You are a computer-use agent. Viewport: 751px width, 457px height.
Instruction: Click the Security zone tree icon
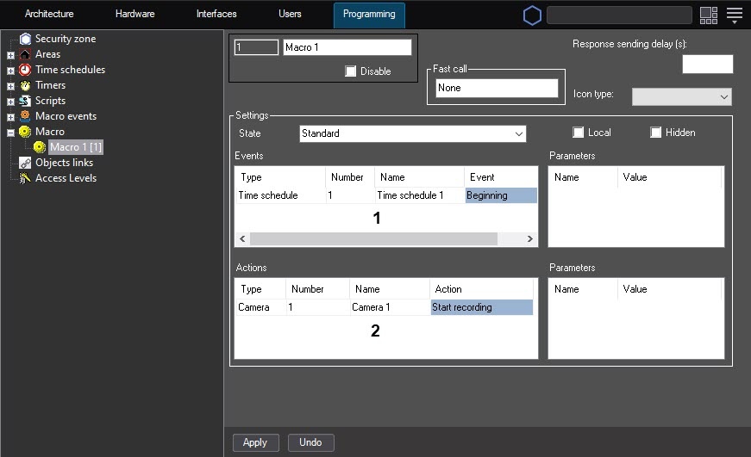click(x=25, y=39)
